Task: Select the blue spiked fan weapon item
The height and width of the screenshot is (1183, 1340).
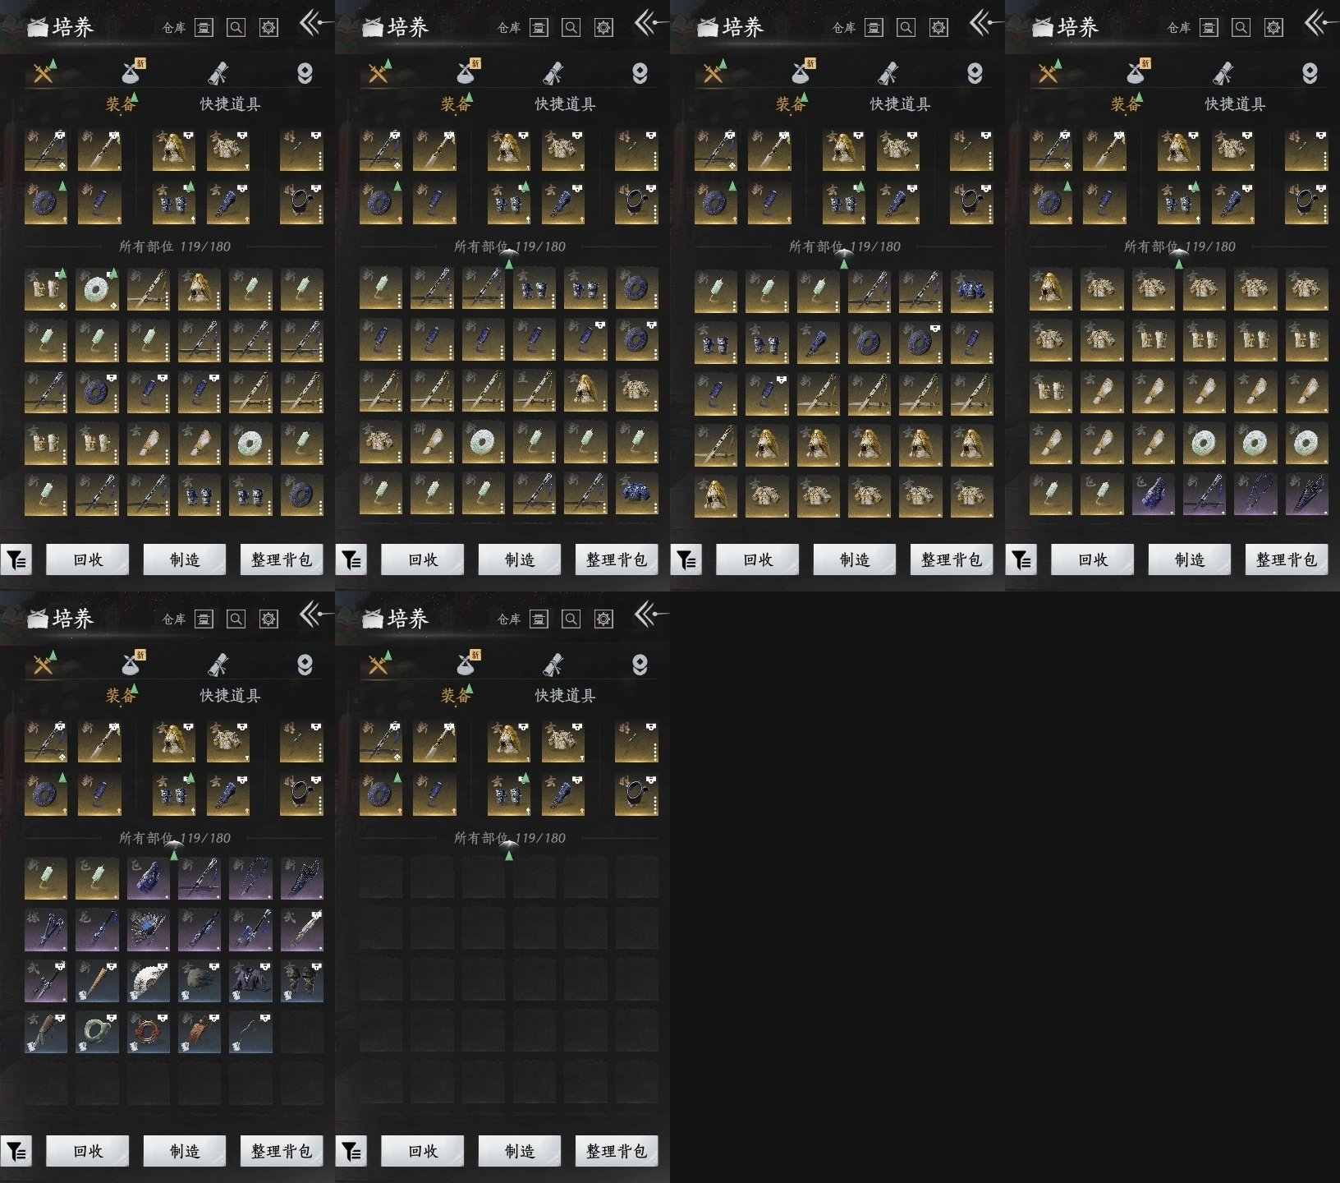Action: [x=149, y=929]
